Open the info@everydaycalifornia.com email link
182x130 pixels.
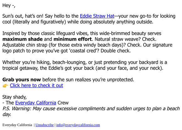(x=78, y=125)
